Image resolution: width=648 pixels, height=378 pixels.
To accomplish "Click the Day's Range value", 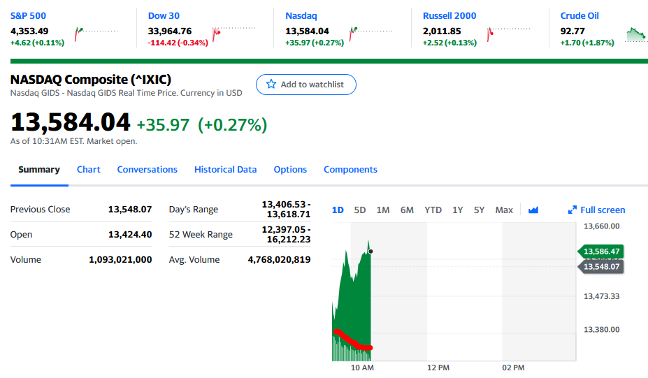I will (286, 210).
